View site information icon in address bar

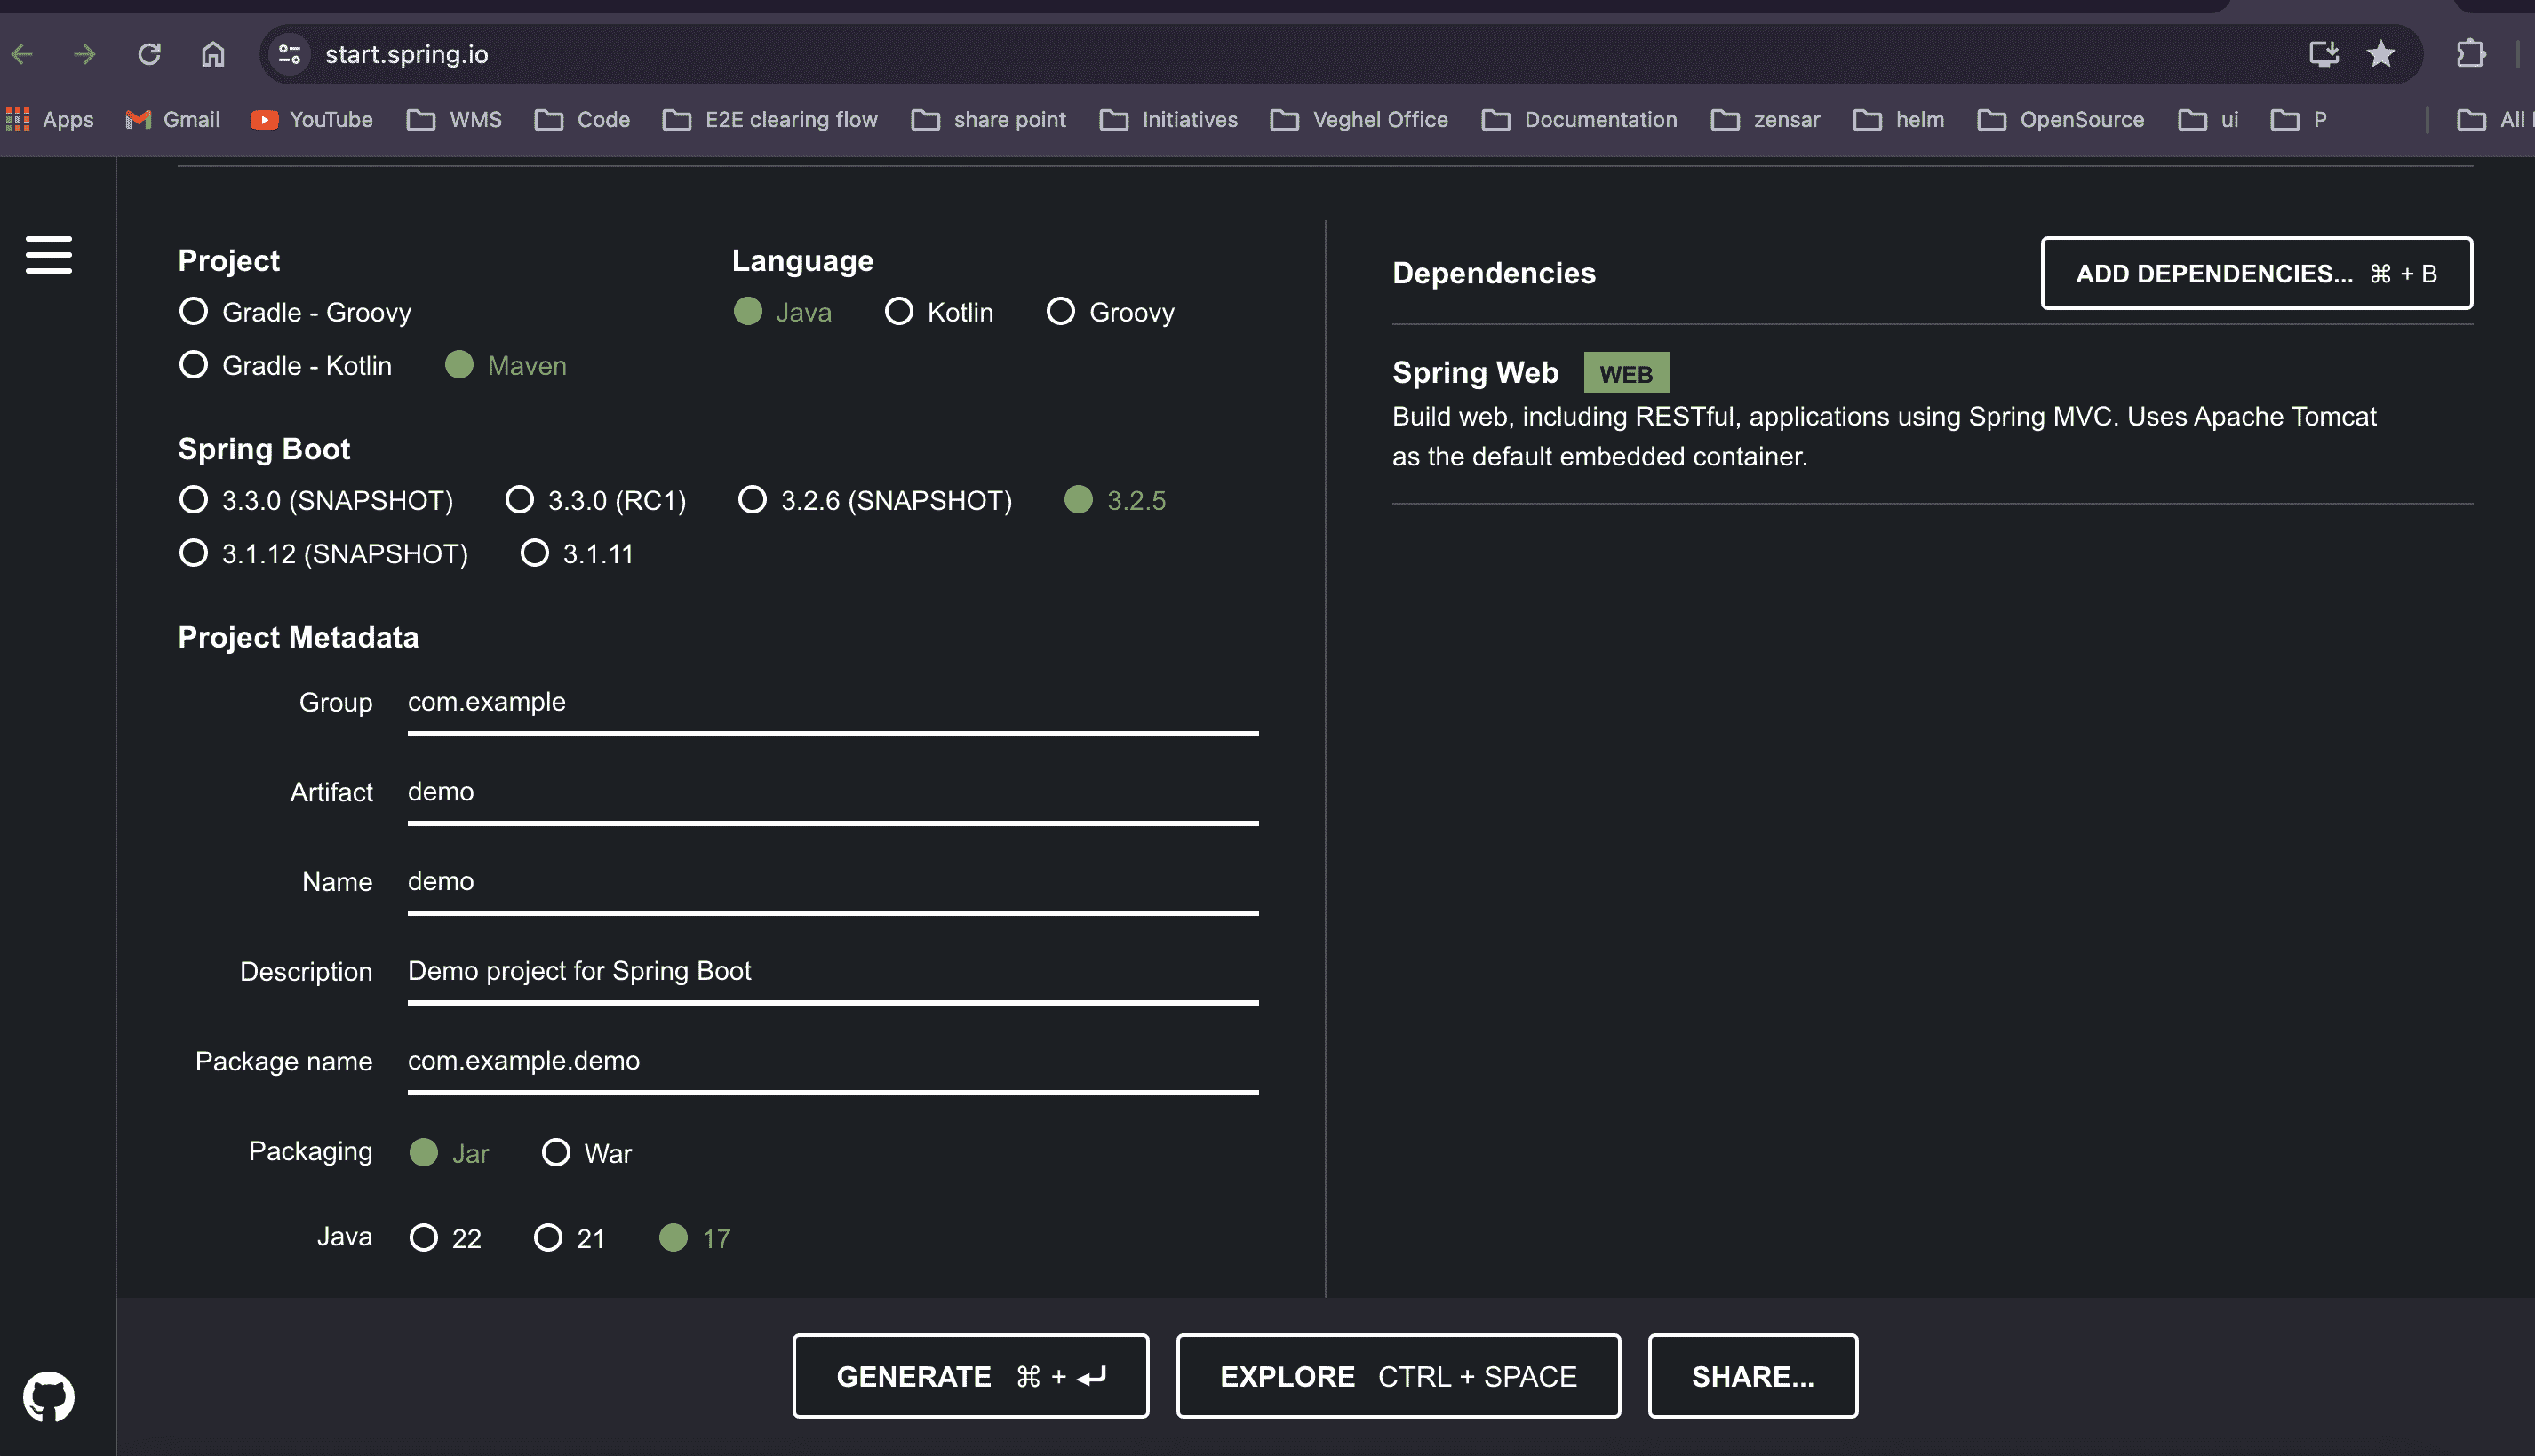click(290, 54)
